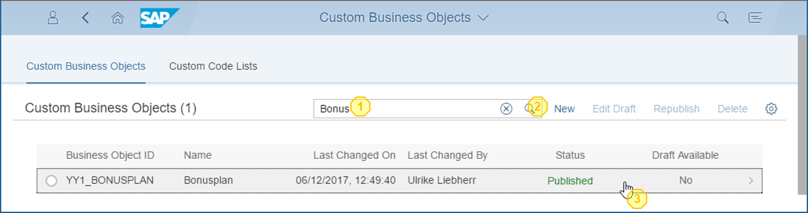
Task: Open the Bonusplan row entry
Action: (x=399, y=181)
